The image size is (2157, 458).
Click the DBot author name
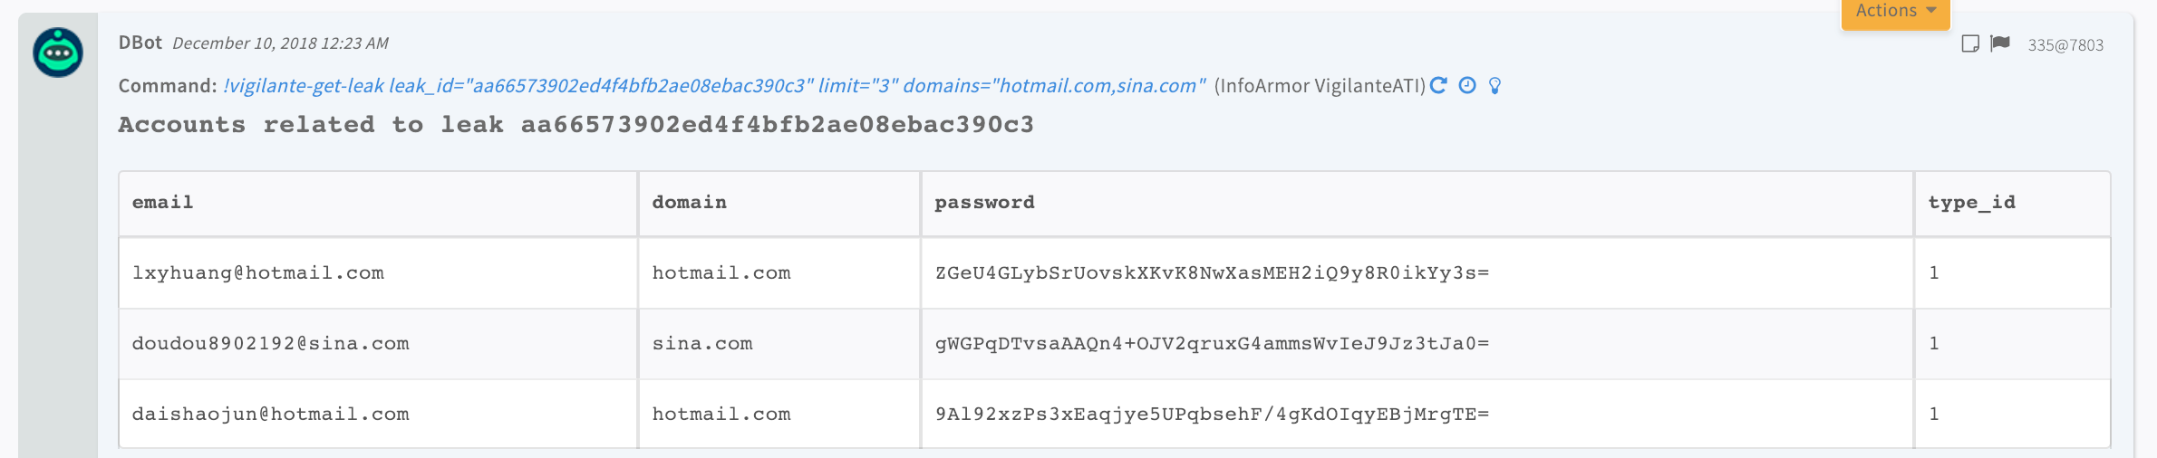(x=140, y=43)
